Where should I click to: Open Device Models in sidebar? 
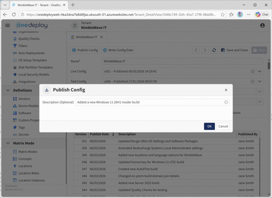click(28, 106)
